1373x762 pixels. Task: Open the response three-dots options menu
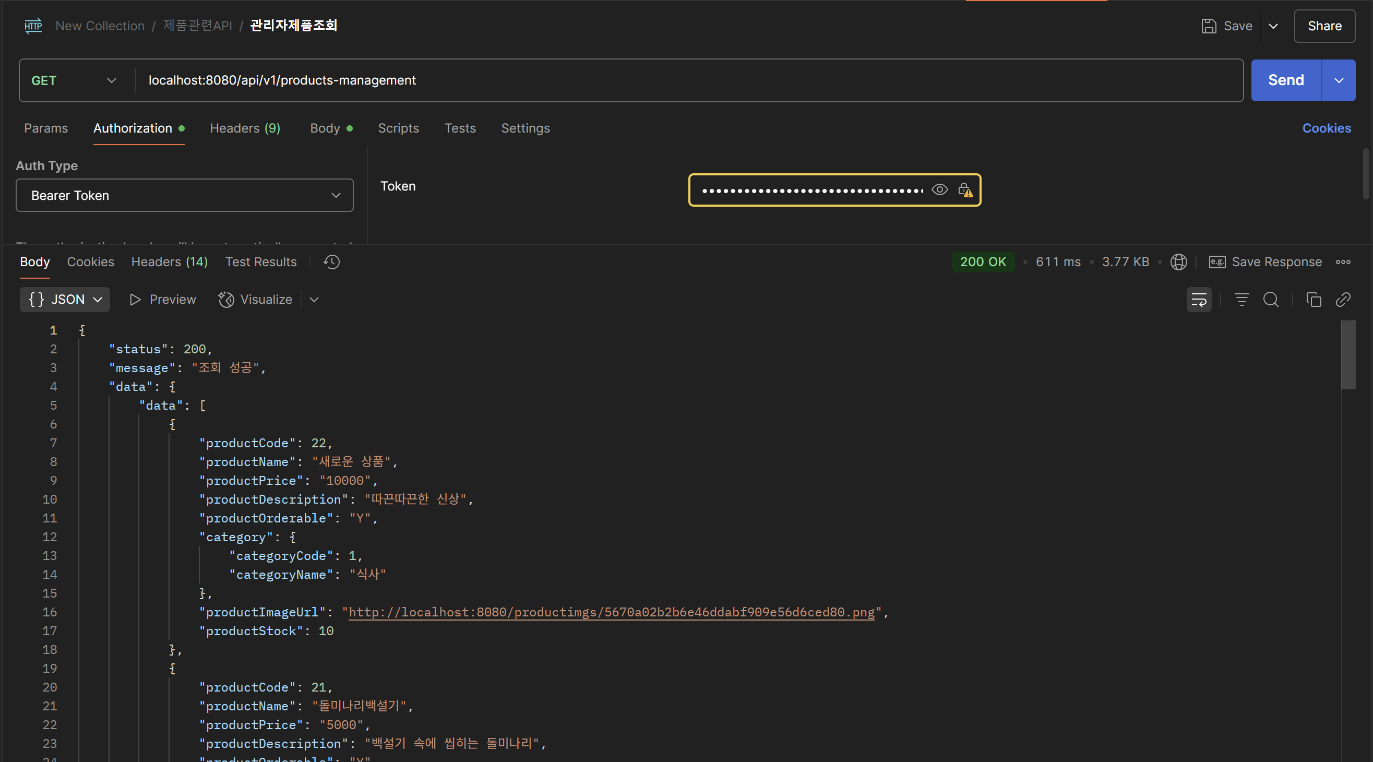click(1343, 262)
